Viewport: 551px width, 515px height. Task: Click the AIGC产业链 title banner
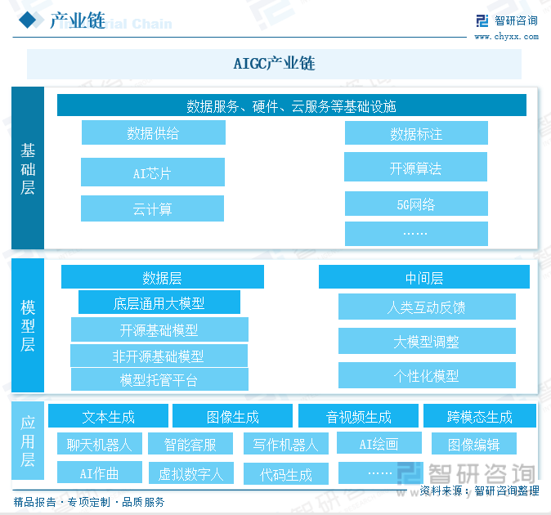coord(274,64)
